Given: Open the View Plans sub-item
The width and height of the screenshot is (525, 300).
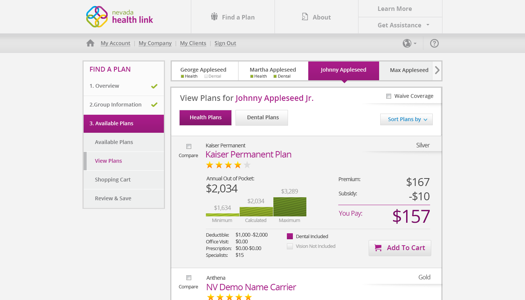Looking at the screenshot, I should 124,161.
